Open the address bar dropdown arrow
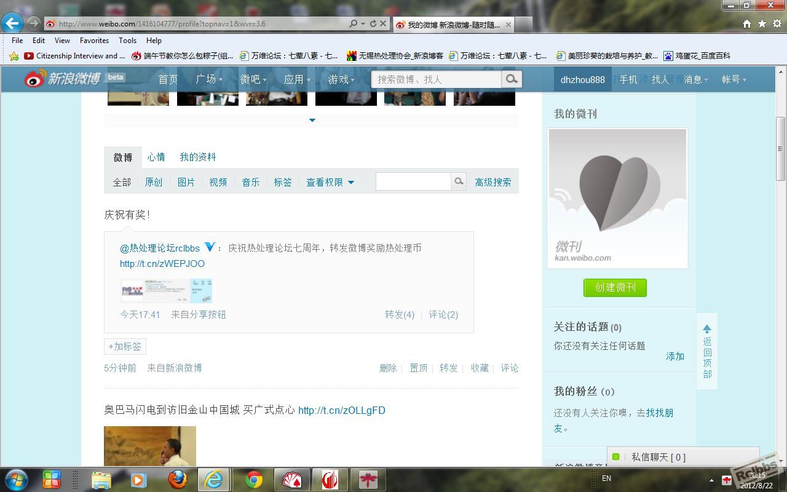This screenshot has width=787, height=492. point(363,24)
